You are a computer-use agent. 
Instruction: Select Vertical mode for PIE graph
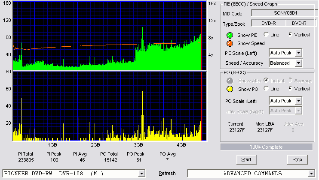pos(290,34)
